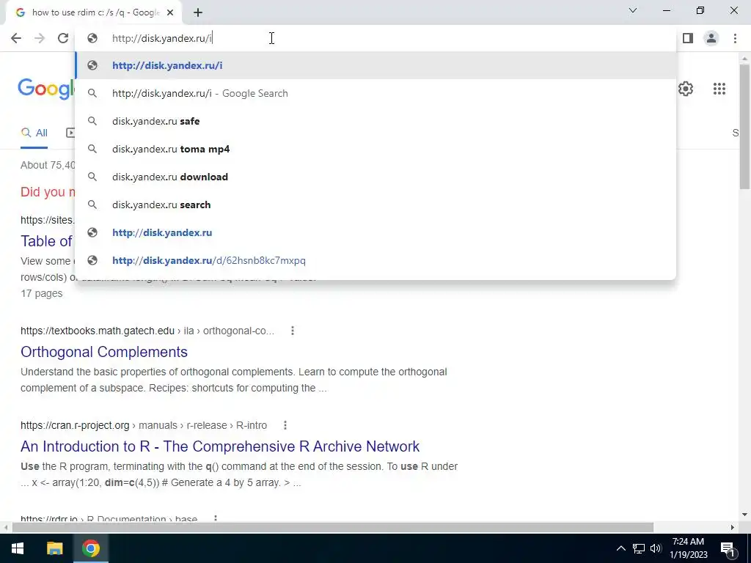
Task: Show hidden system tray icons
Action: [620, 548]
